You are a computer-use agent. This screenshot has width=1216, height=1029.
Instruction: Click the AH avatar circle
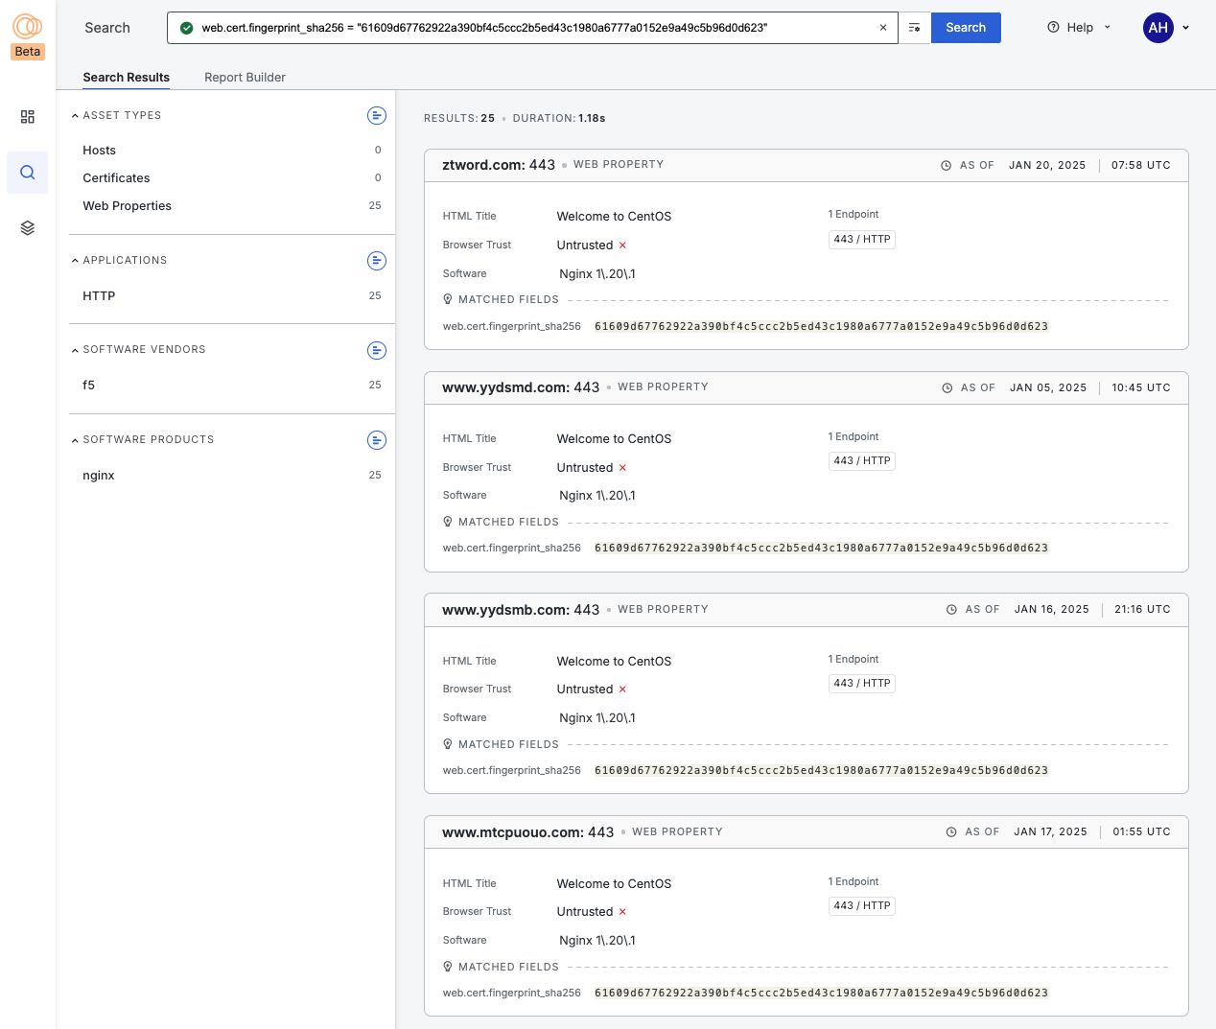1158,28
